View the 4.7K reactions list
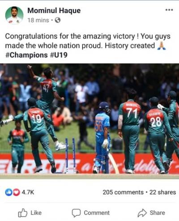Viewport: 179px width, 221px height. 28,192
